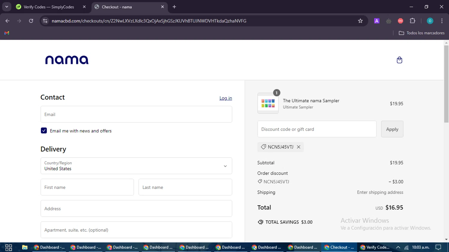Open the tab search dropdown arrow
The width and height of the screenshot is (449, 252).
[x=7, y=7]
